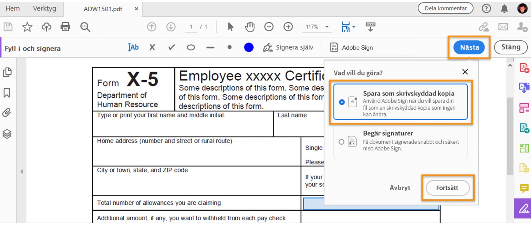This screenshot has height=225, width=531.
Task: Click the Fortsätt button
Action: (x=447, y=188)
